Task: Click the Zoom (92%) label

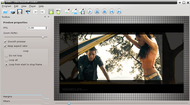Action: [10, 33]
